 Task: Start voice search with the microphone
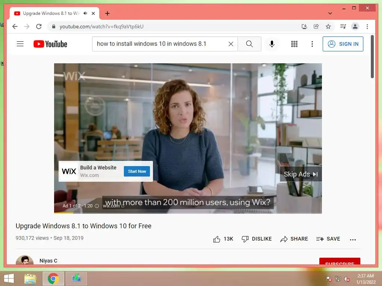(272, 44)
